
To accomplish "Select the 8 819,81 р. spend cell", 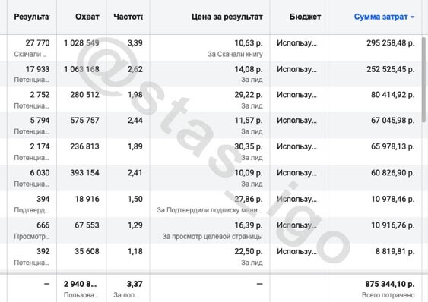I will point(395,251).
